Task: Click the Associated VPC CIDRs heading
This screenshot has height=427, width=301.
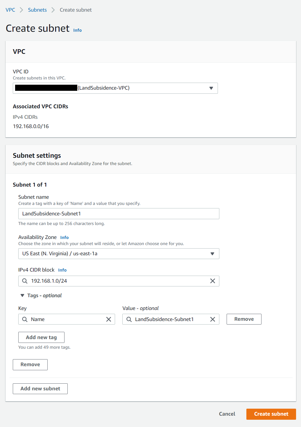Action: (40, 107)
